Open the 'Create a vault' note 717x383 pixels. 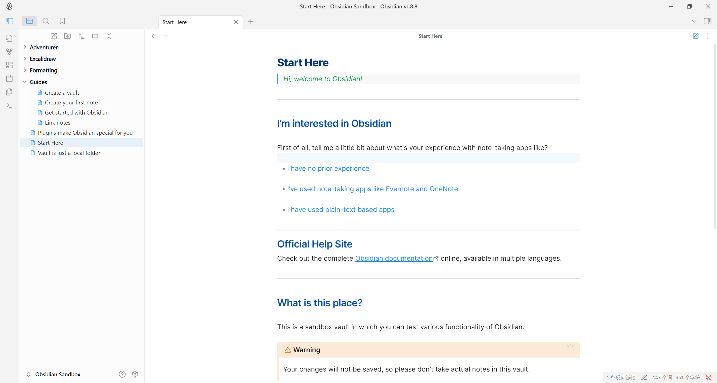click(62, 93)
